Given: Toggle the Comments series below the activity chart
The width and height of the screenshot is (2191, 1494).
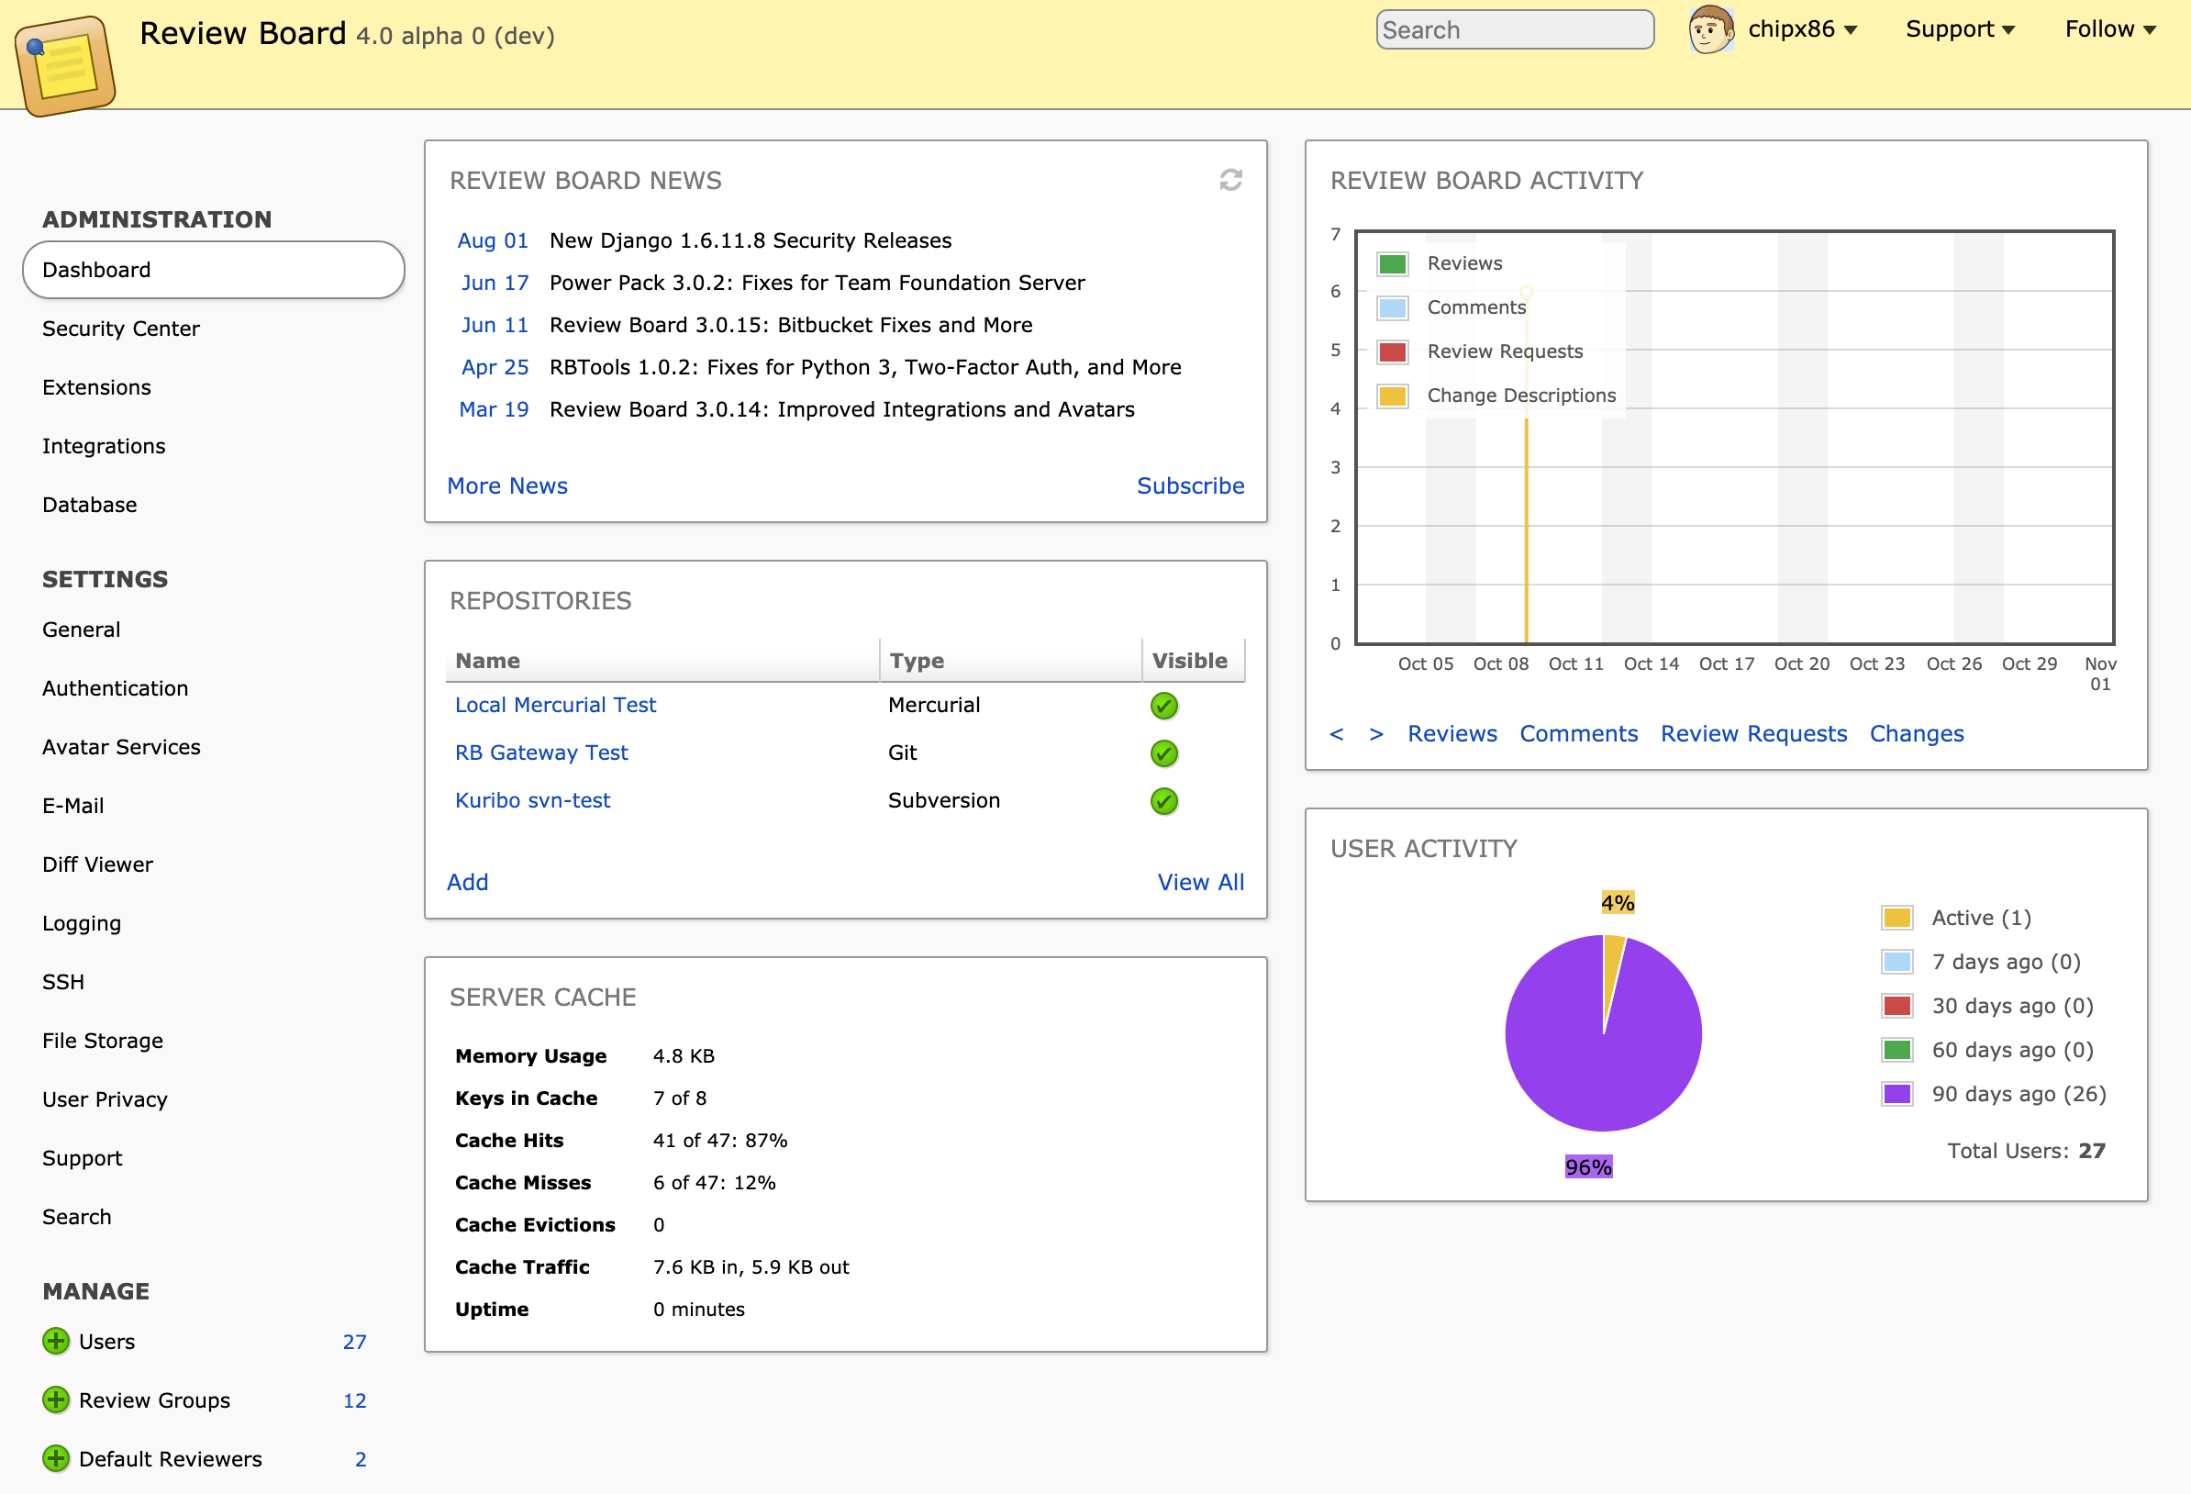Looking at the screenshot, I should (x=1578, y=734).
